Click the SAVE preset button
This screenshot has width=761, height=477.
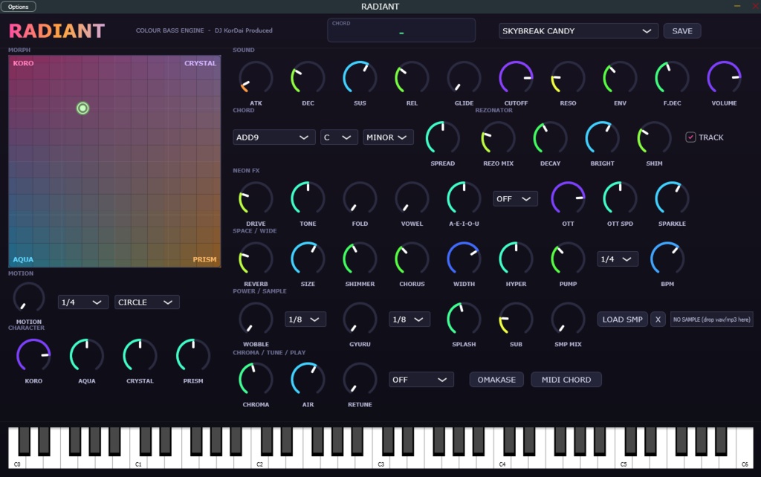[x=682, y=30]
